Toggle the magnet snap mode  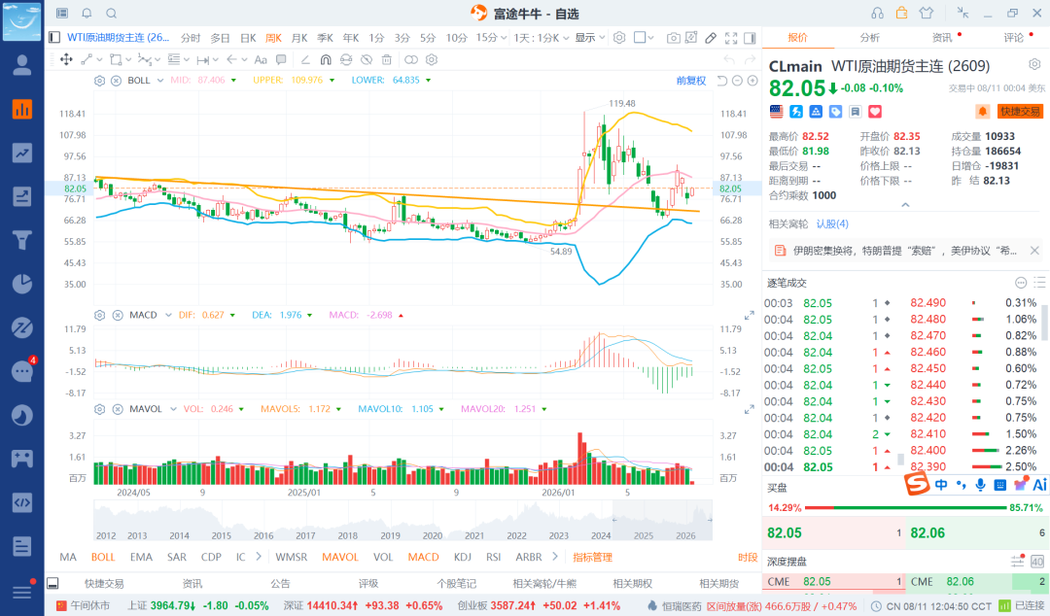tap(326, 59)
